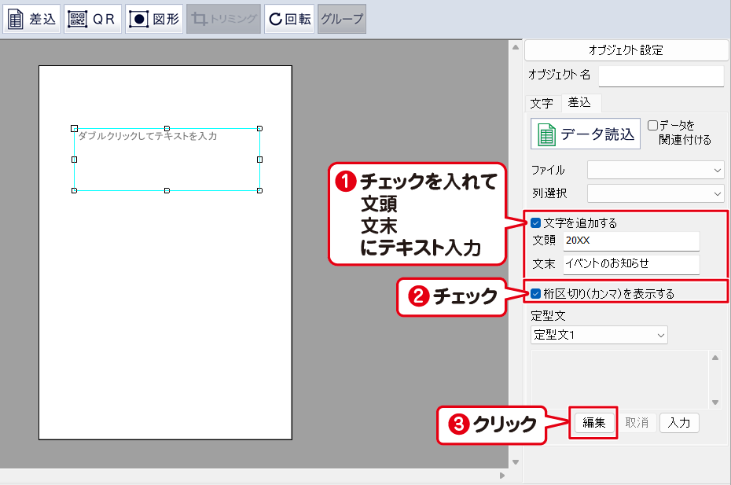This screenshot has width=731, height=485.
Task: Select the QR code tool
Action: (x=93, y=20)
